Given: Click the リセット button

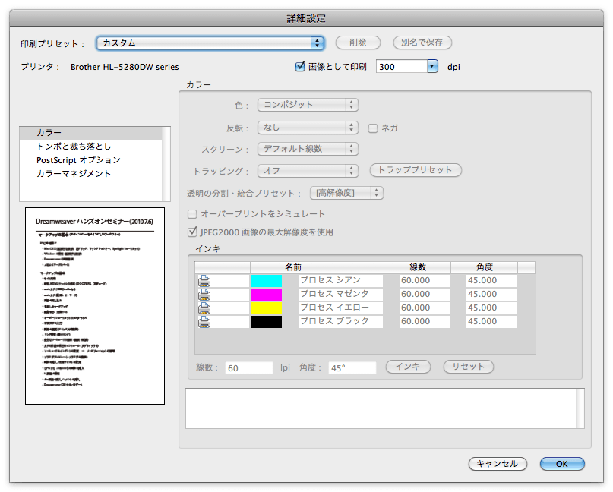Looking at the screenshot, I should [469, 367].
